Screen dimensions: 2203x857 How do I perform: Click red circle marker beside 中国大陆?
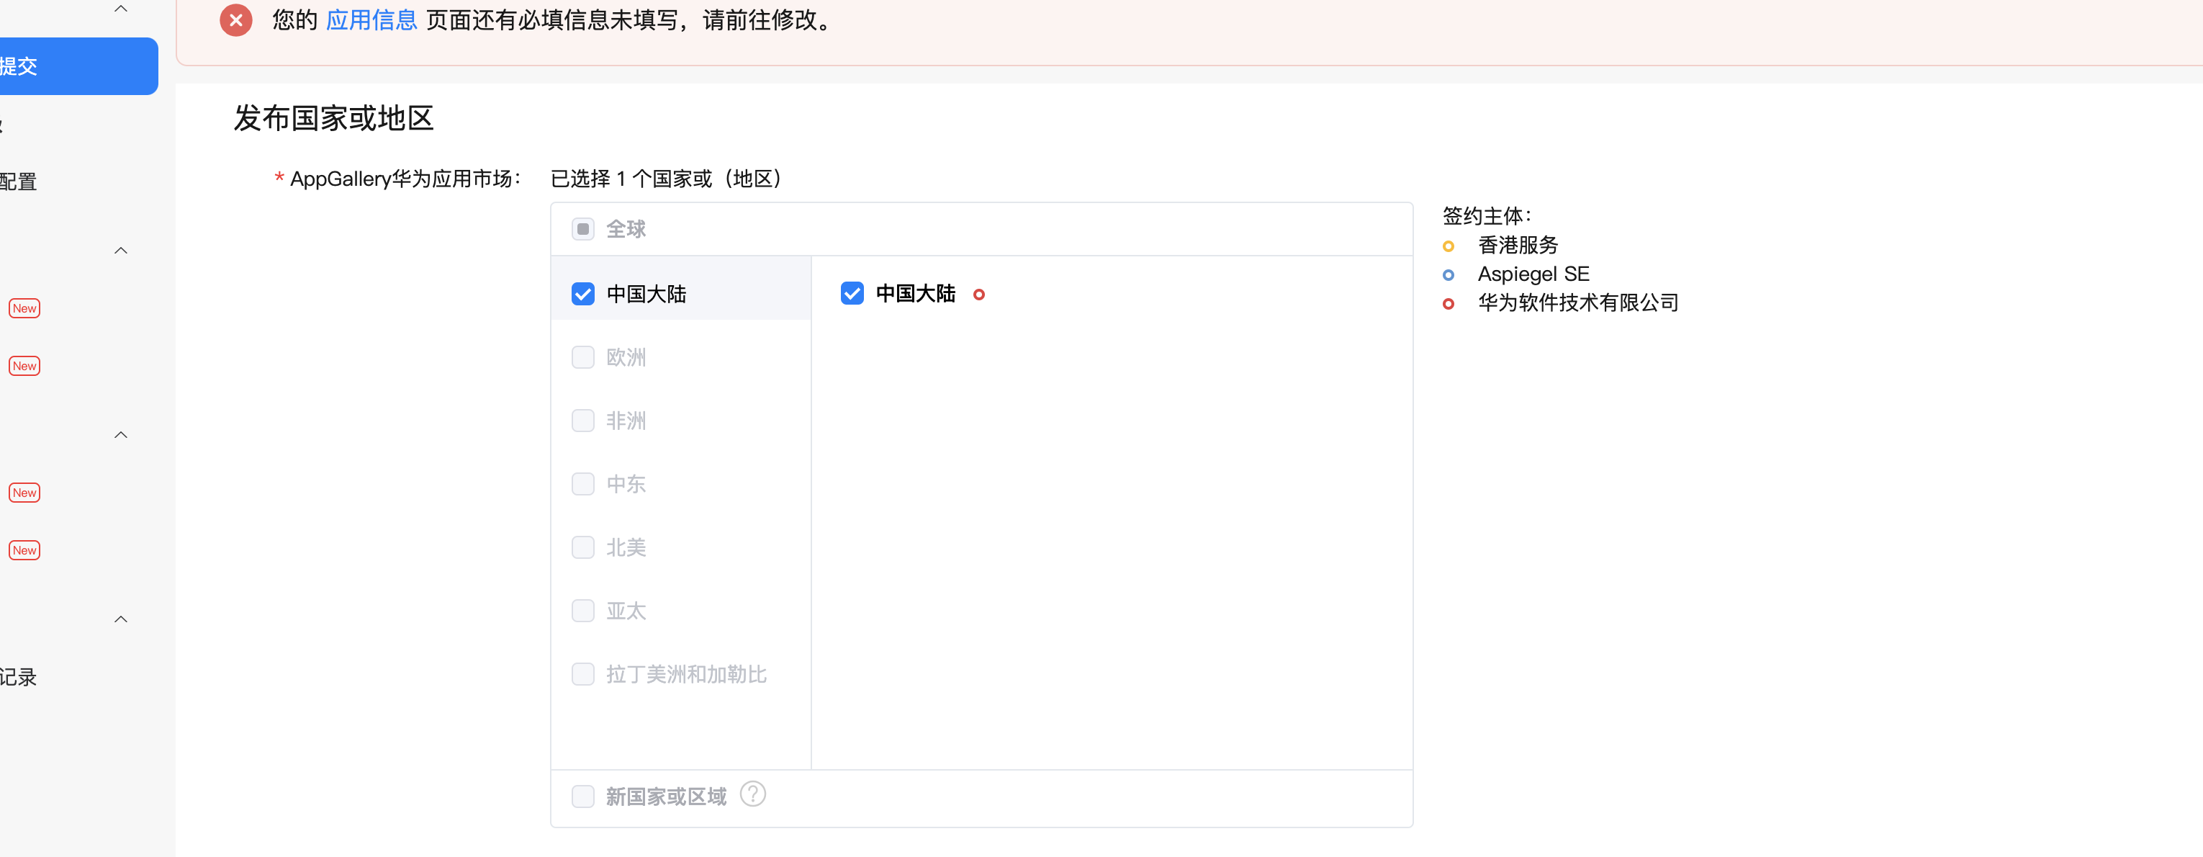(x=979, y=295)
